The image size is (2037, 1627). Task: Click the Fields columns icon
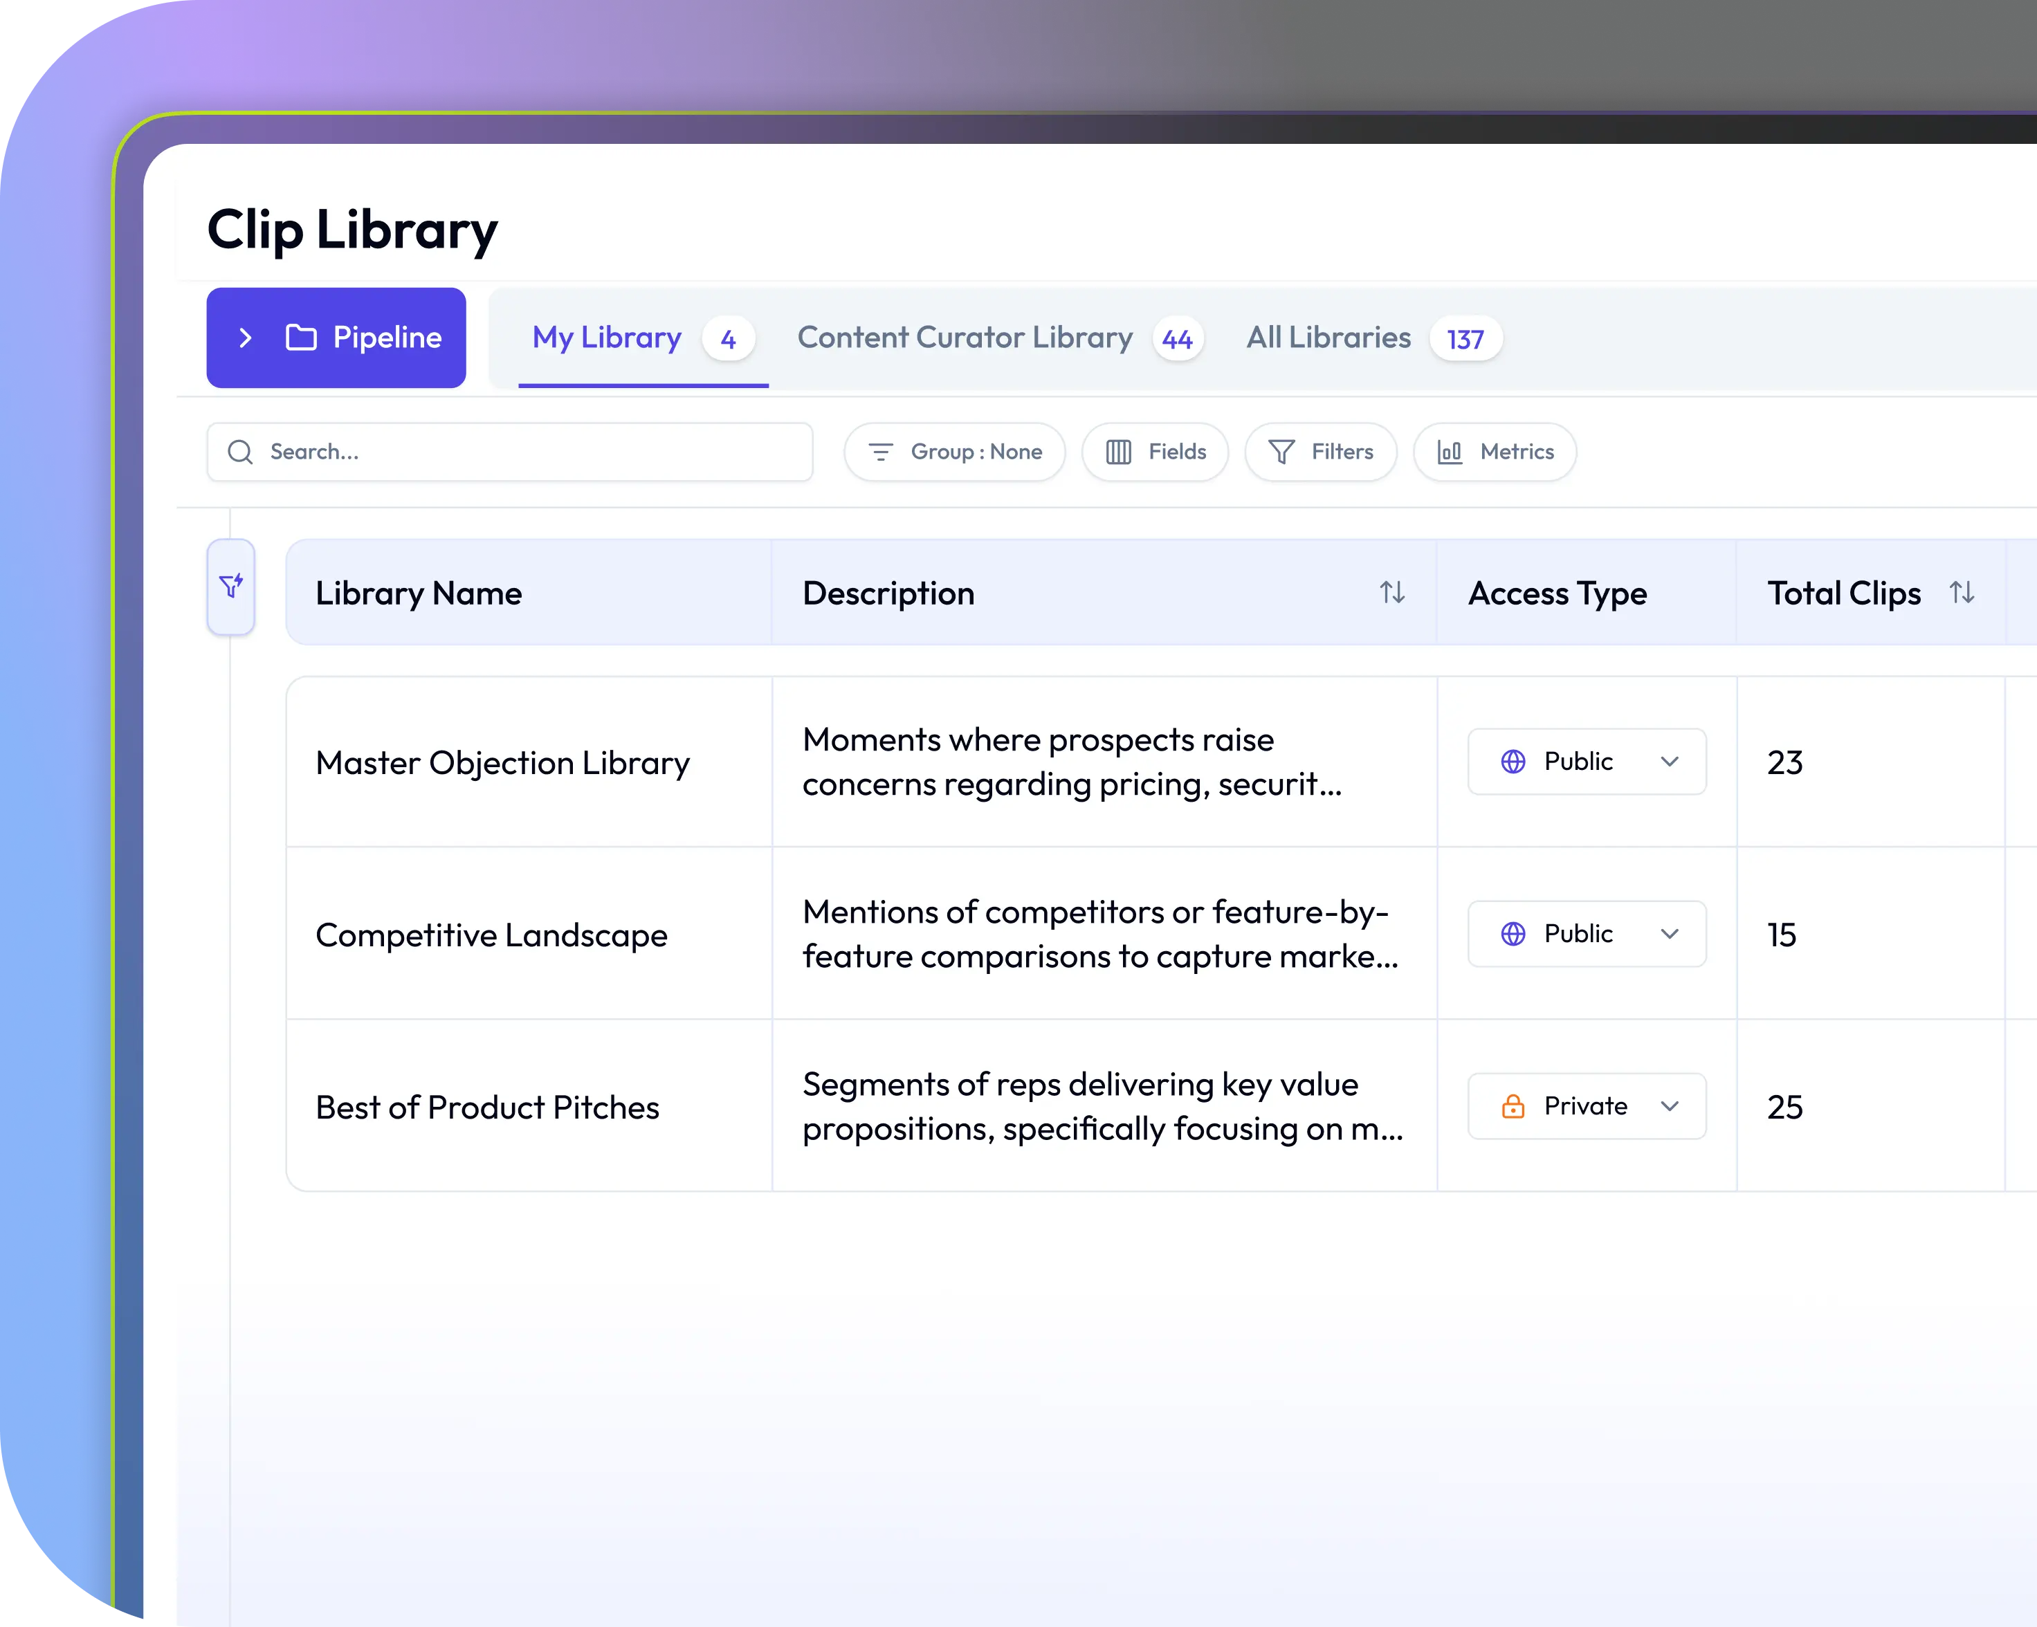pos(1117,452)
